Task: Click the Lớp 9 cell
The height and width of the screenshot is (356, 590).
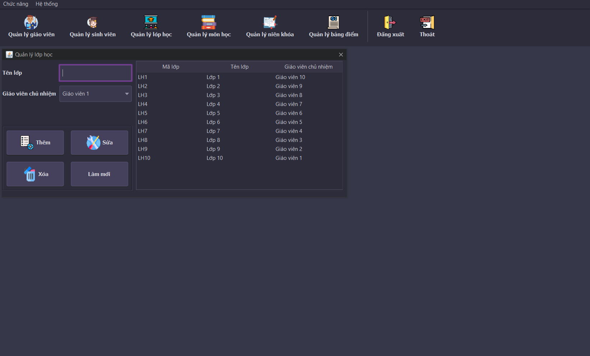Action: pos(240,149)
